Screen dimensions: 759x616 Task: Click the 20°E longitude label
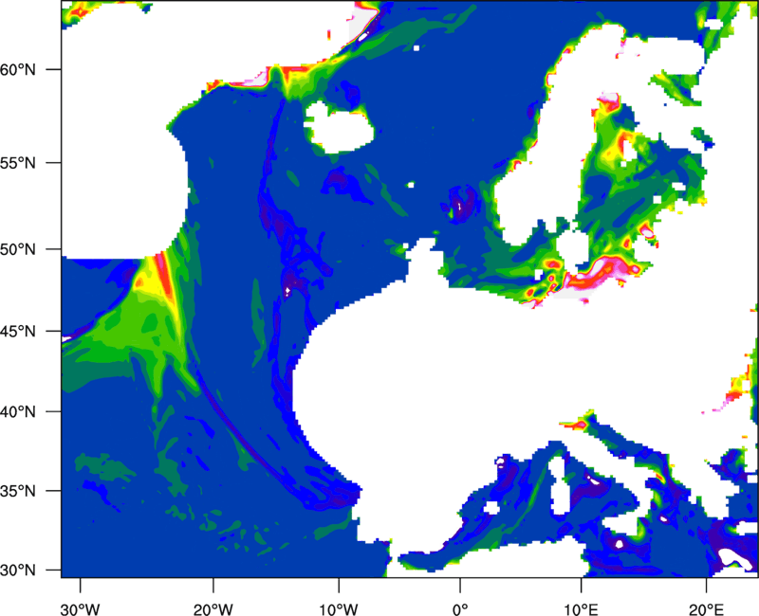pyautogui.click(x=706, y=609)
